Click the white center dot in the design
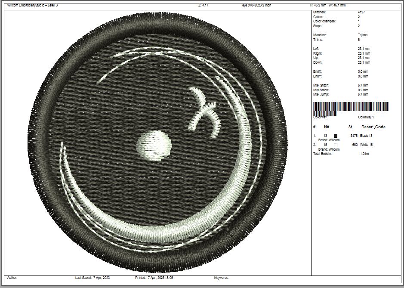The image size is (404, 288). [154, 146]
